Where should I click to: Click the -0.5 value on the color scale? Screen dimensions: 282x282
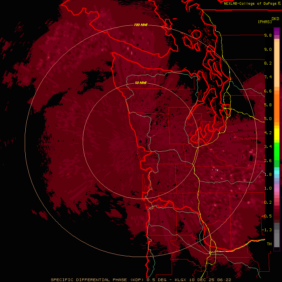click(x=267, y=216)
